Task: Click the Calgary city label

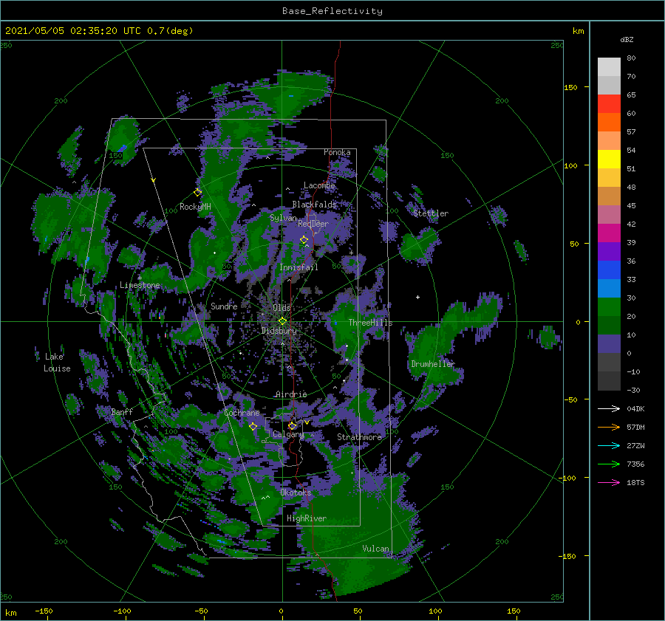Action: click(288, 434)
